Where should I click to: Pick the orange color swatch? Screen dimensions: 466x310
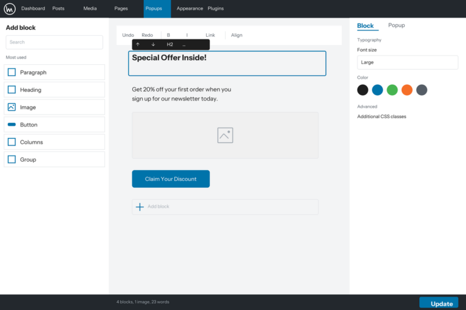[x=407, y=90]
